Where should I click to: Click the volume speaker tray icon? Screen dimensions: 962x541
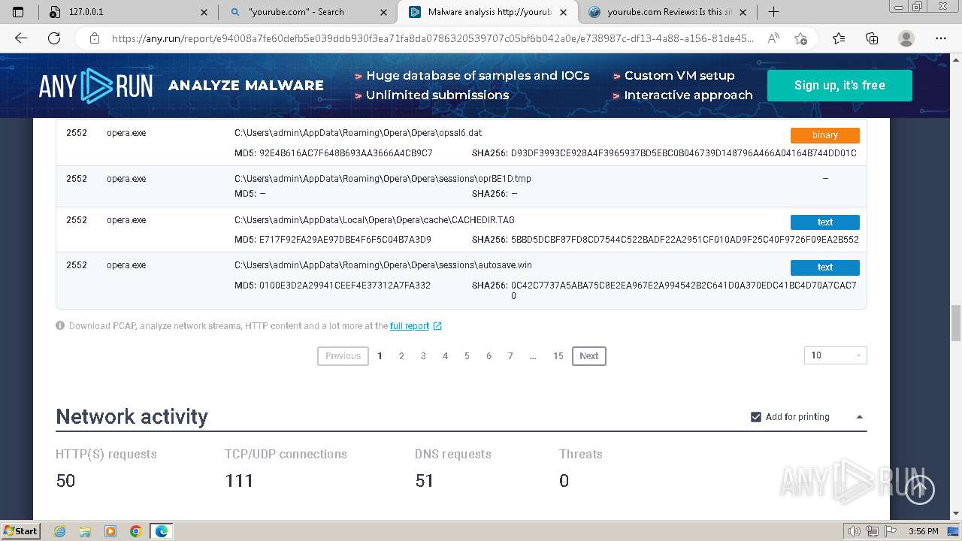click(854, 531)
